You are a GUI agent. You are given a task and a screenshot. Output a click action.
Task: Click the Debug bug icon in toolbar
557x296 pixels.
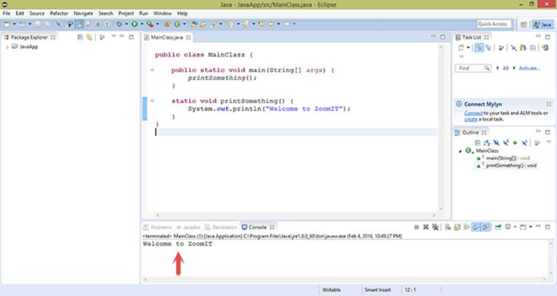[119, 24]
